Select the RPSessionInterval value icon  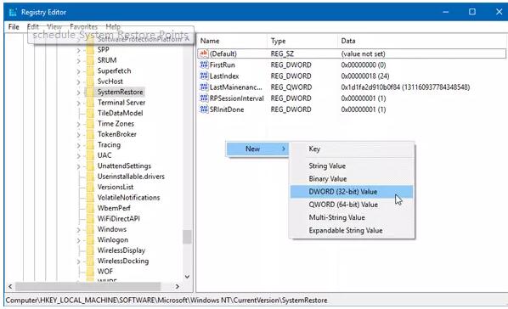click(204, 98)
